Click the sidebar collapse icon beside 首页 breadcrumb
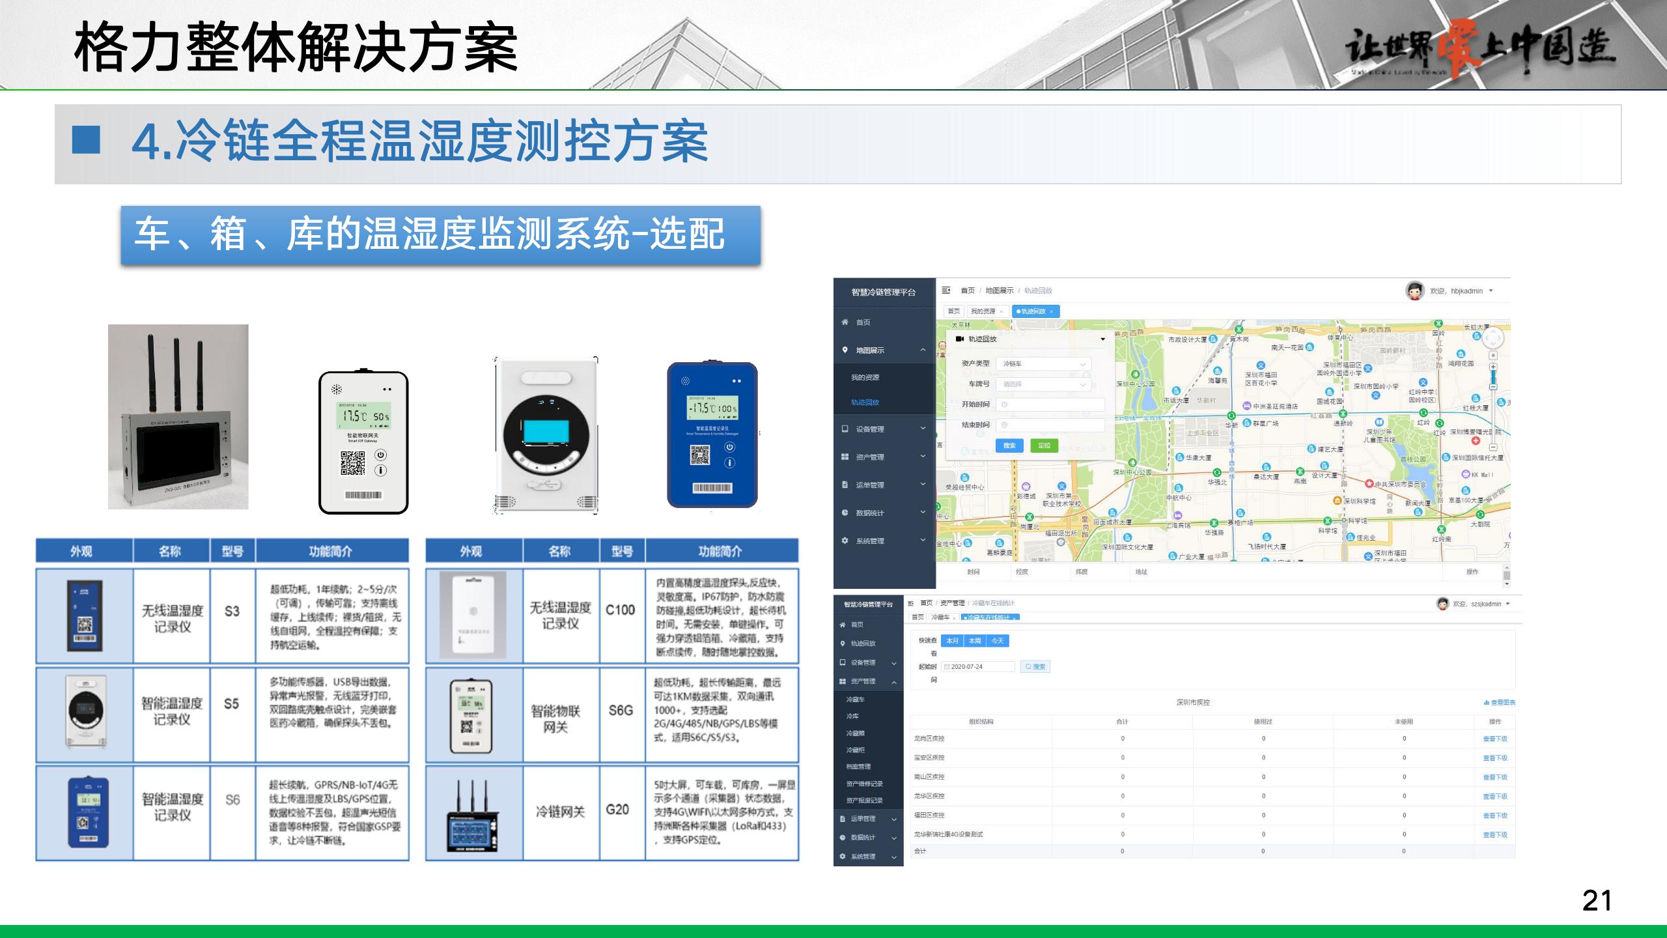The height and width of the screenshot is (938, 1667). [946, 291]
